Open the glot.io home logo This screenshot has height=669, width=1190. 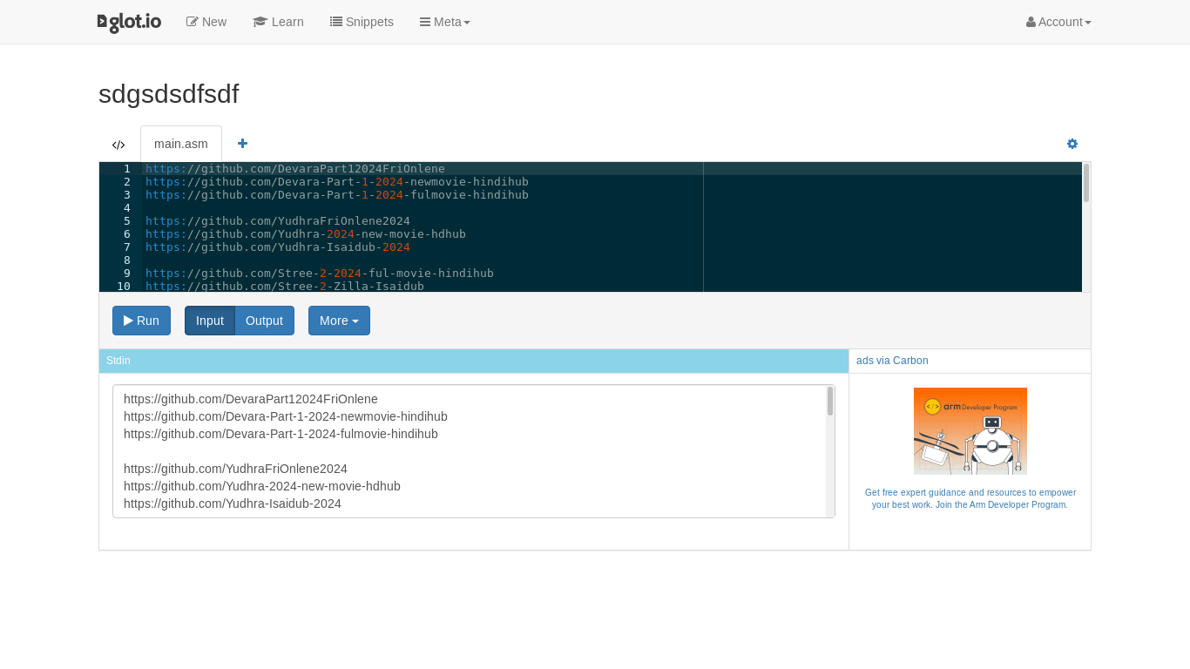point(129,22)
